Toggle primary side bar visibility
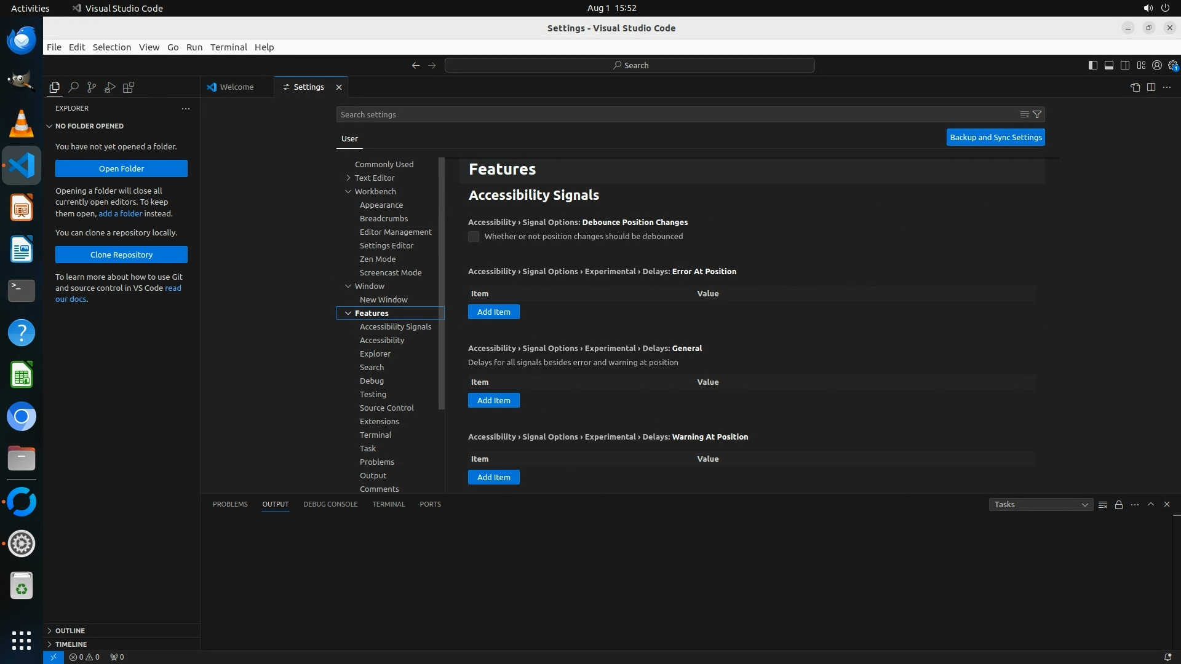The height and width of the screenshot is (664, 1181). point(1093,65)
